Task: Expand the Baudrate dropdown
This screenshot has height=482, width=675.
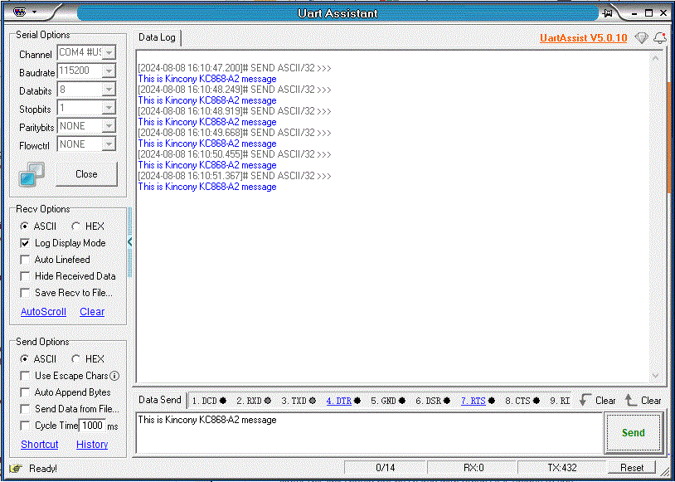Action: (108, 71)
